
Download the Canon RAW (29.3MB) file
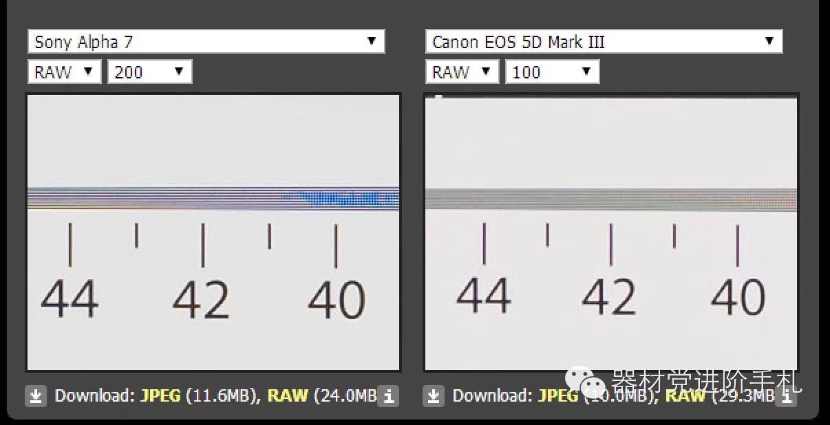pyautogui.click(x=685, y=396)
